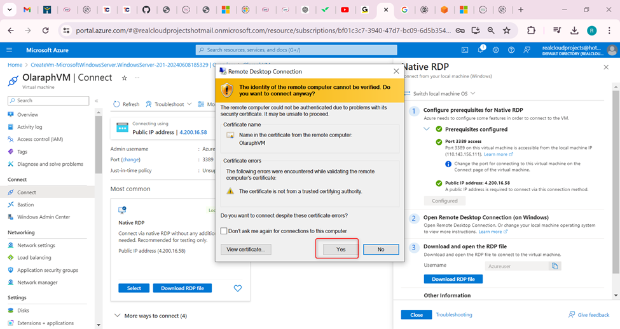Image resolution: width=620 pixels, height=329 pixels.
Task: Click the browser address bar URL
Action: (x=263, y=30)
